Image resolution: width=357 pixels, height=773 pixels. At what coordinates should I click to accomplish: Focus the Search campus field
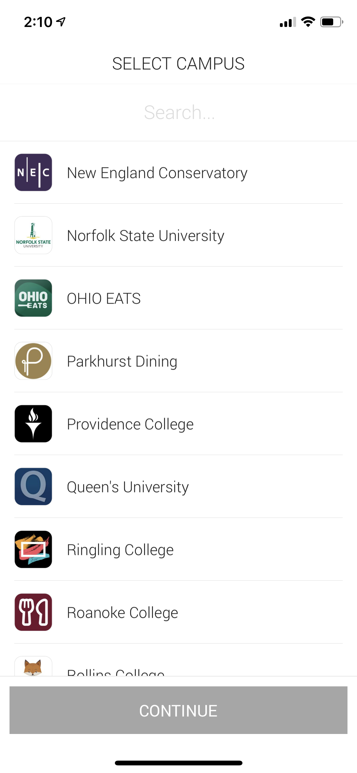pos(179,112)
